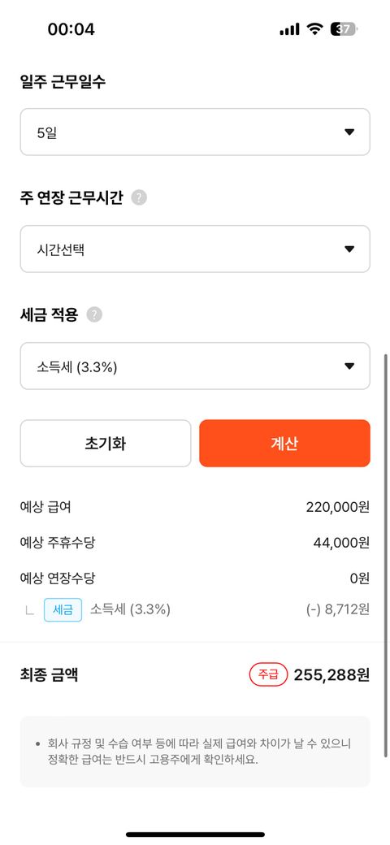Tap the battery indicator icon

click(344, 29)
